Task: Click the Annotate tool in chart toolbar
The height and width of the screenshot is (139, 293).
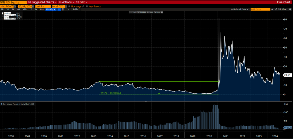Action: tap(142, 12)
